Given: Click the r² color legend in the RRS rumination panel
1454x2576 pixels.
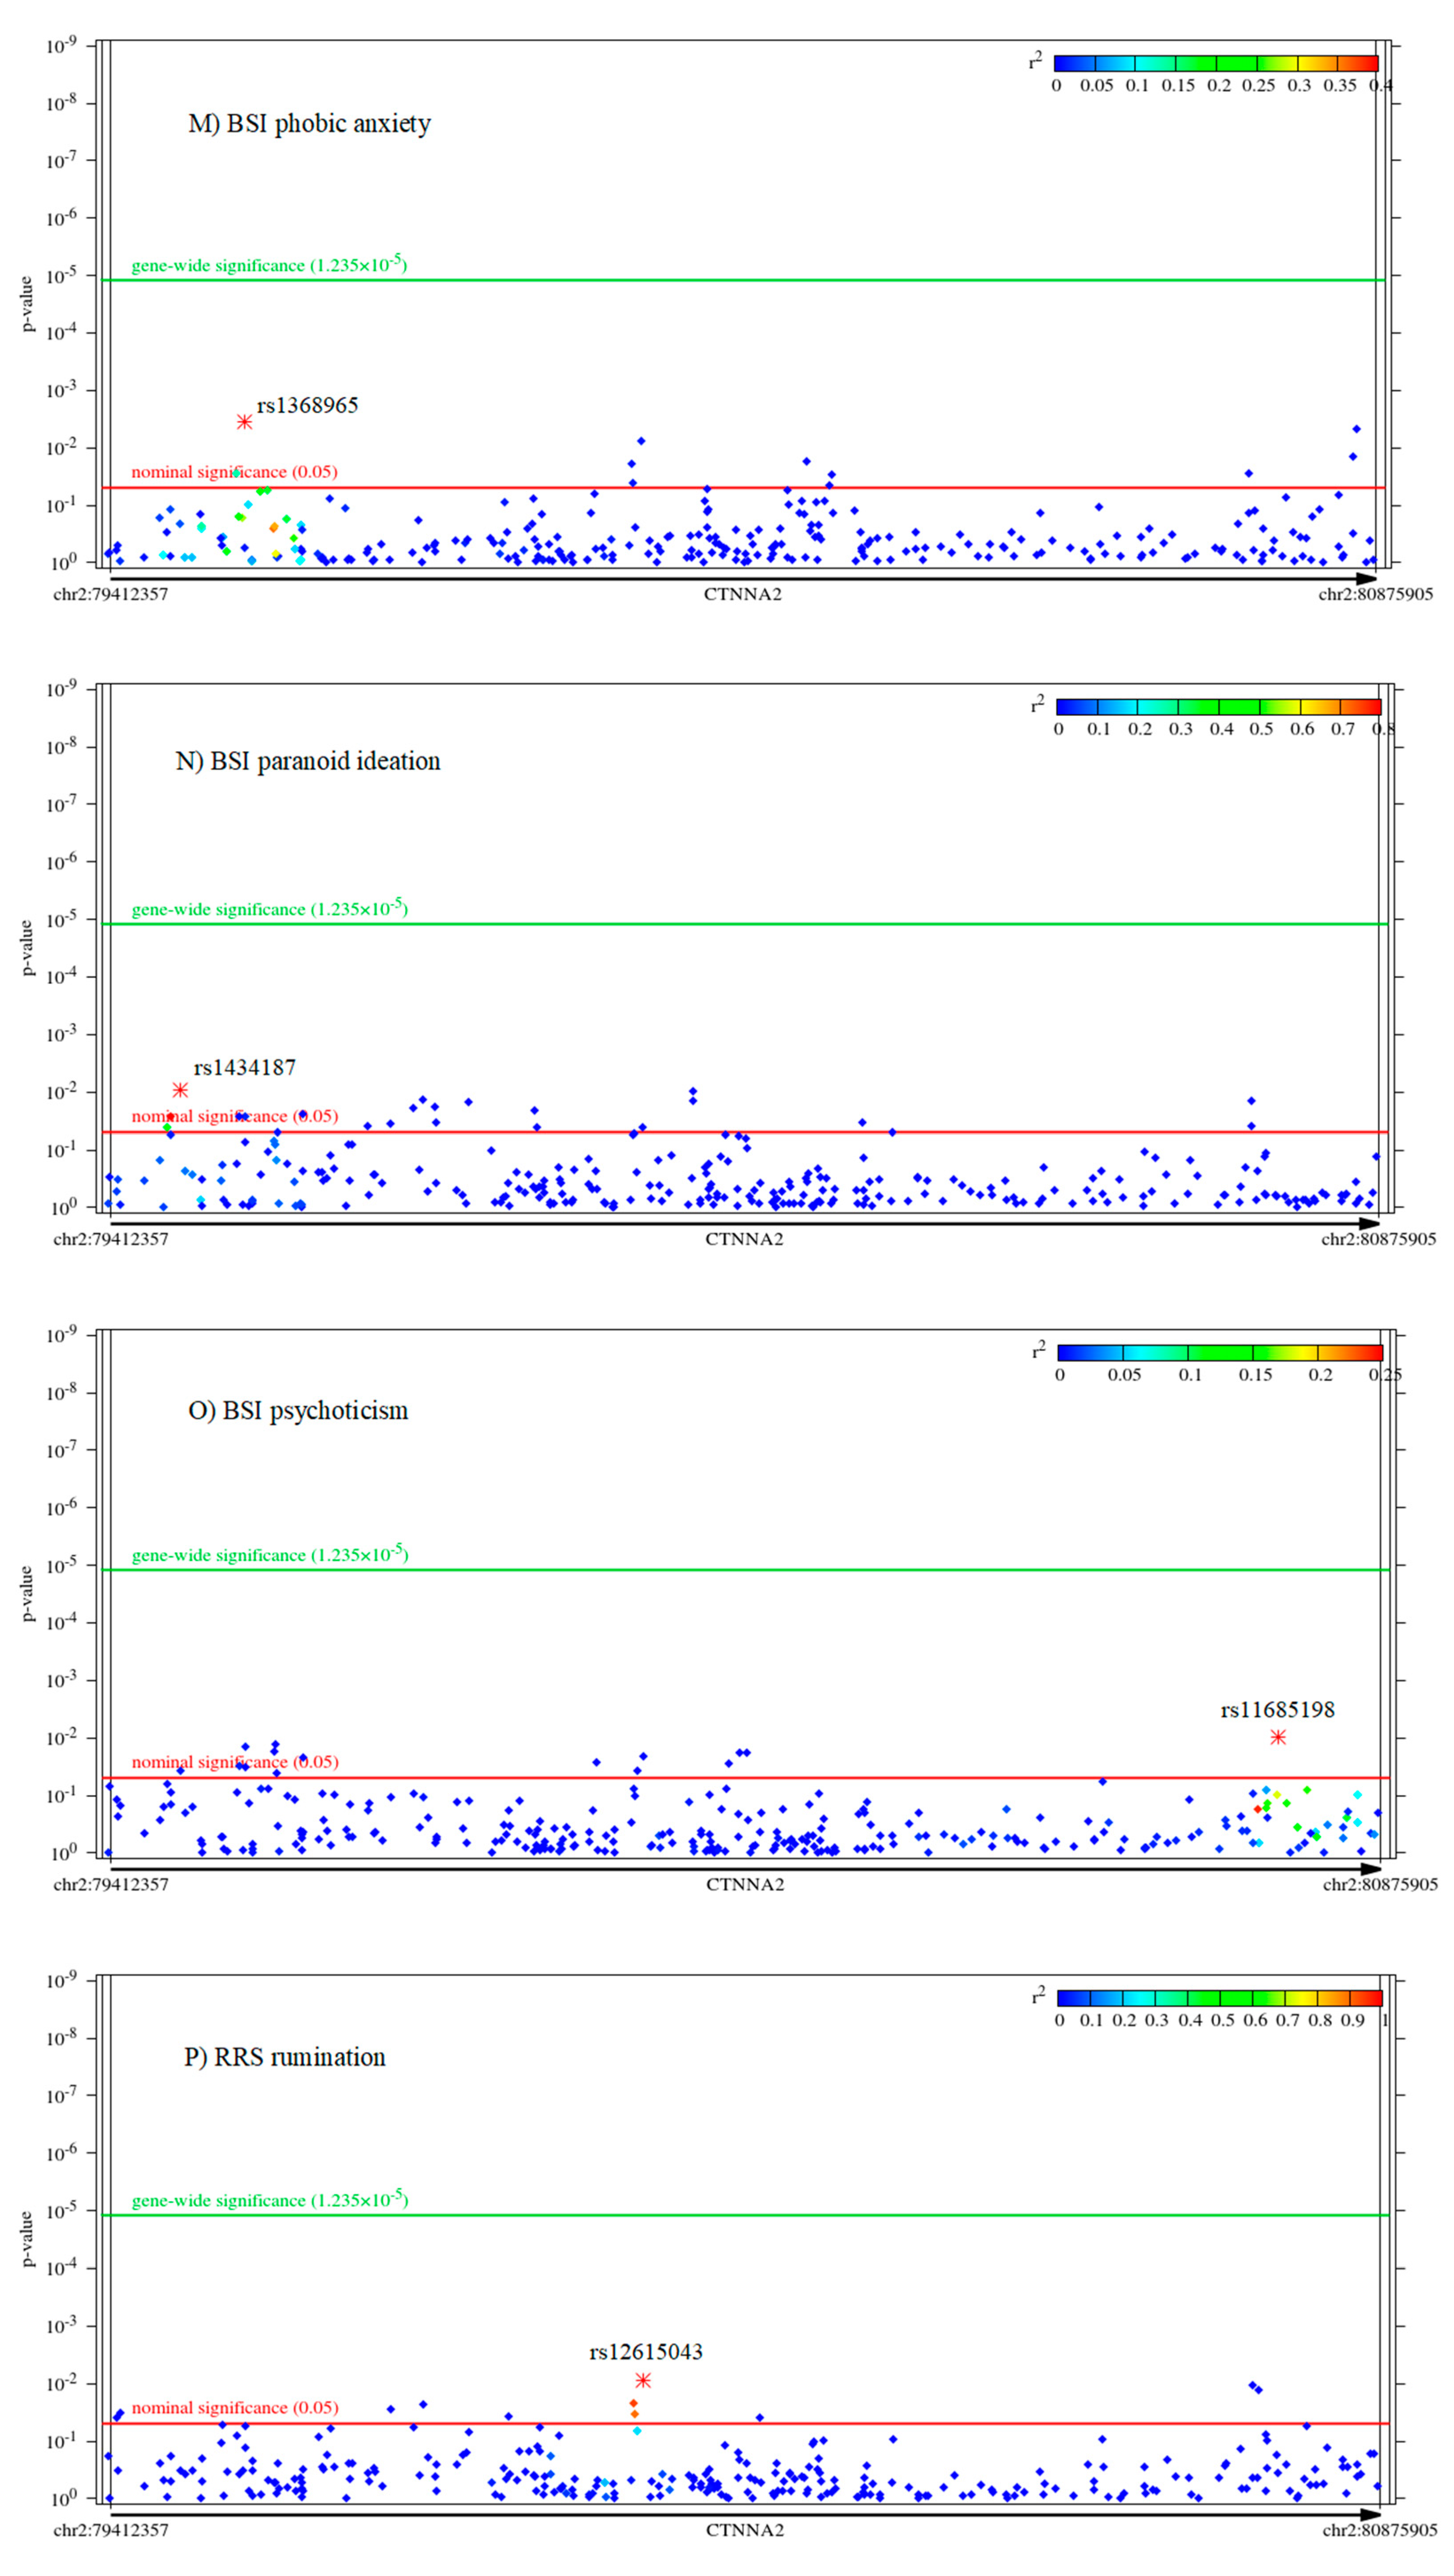Looking at the screenshot, I should (x=1219, y=1998).
